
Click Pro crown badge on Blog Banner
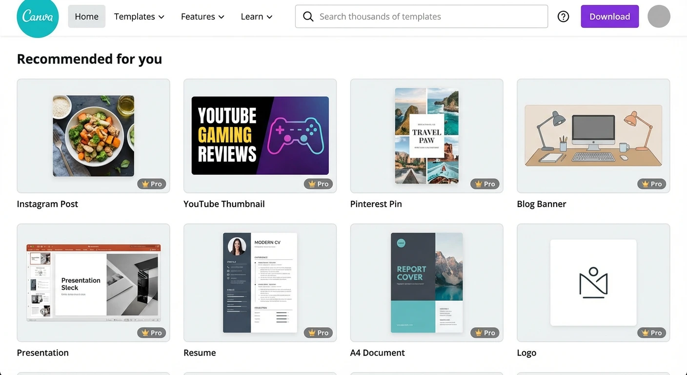point(651,184)
